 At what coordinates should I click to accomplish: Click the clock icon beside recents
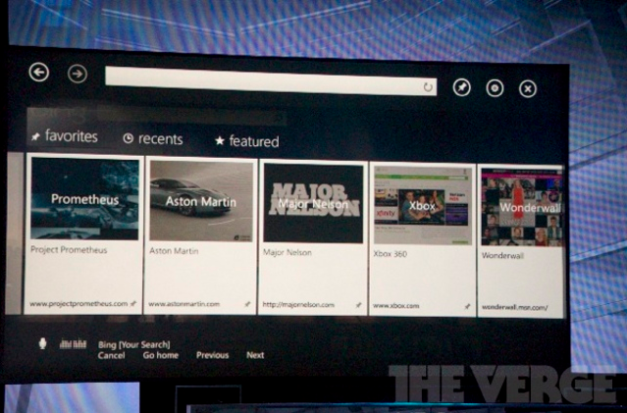click(128, 138)
